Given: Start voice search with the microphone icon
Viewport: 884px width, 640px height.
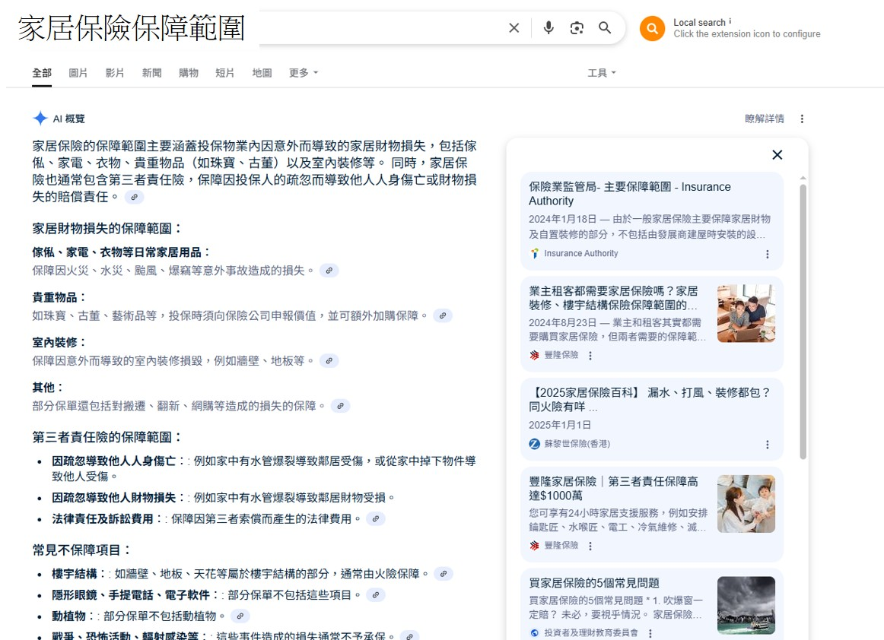Looking at the screenshot, I should [x=549, y=28].
